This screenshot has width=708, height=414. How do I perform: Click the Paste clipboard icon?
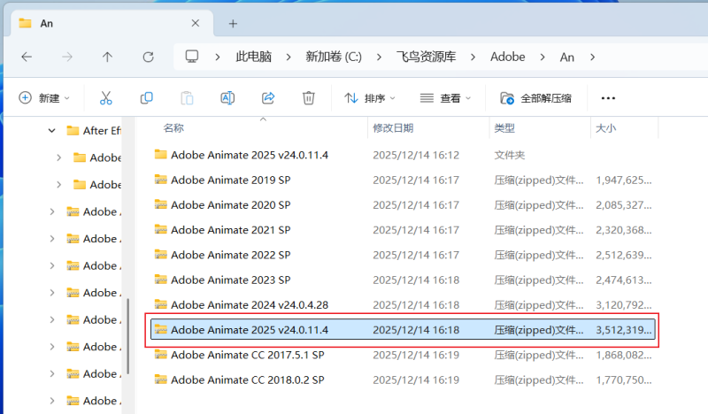(x=187, y=98)
